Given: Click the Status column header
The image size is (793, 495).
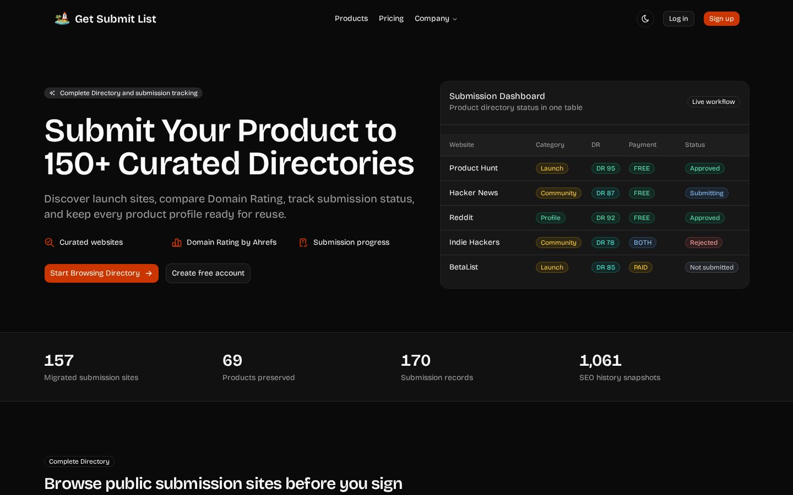Looking at the screenshot, I should [x=695, y=145].
